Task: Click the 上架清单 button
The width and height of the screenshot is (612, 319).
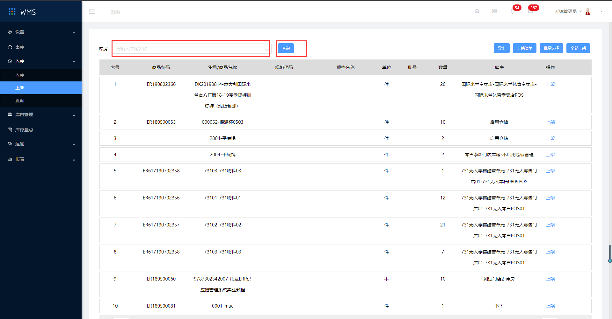Action: click(x=525, y=48)
